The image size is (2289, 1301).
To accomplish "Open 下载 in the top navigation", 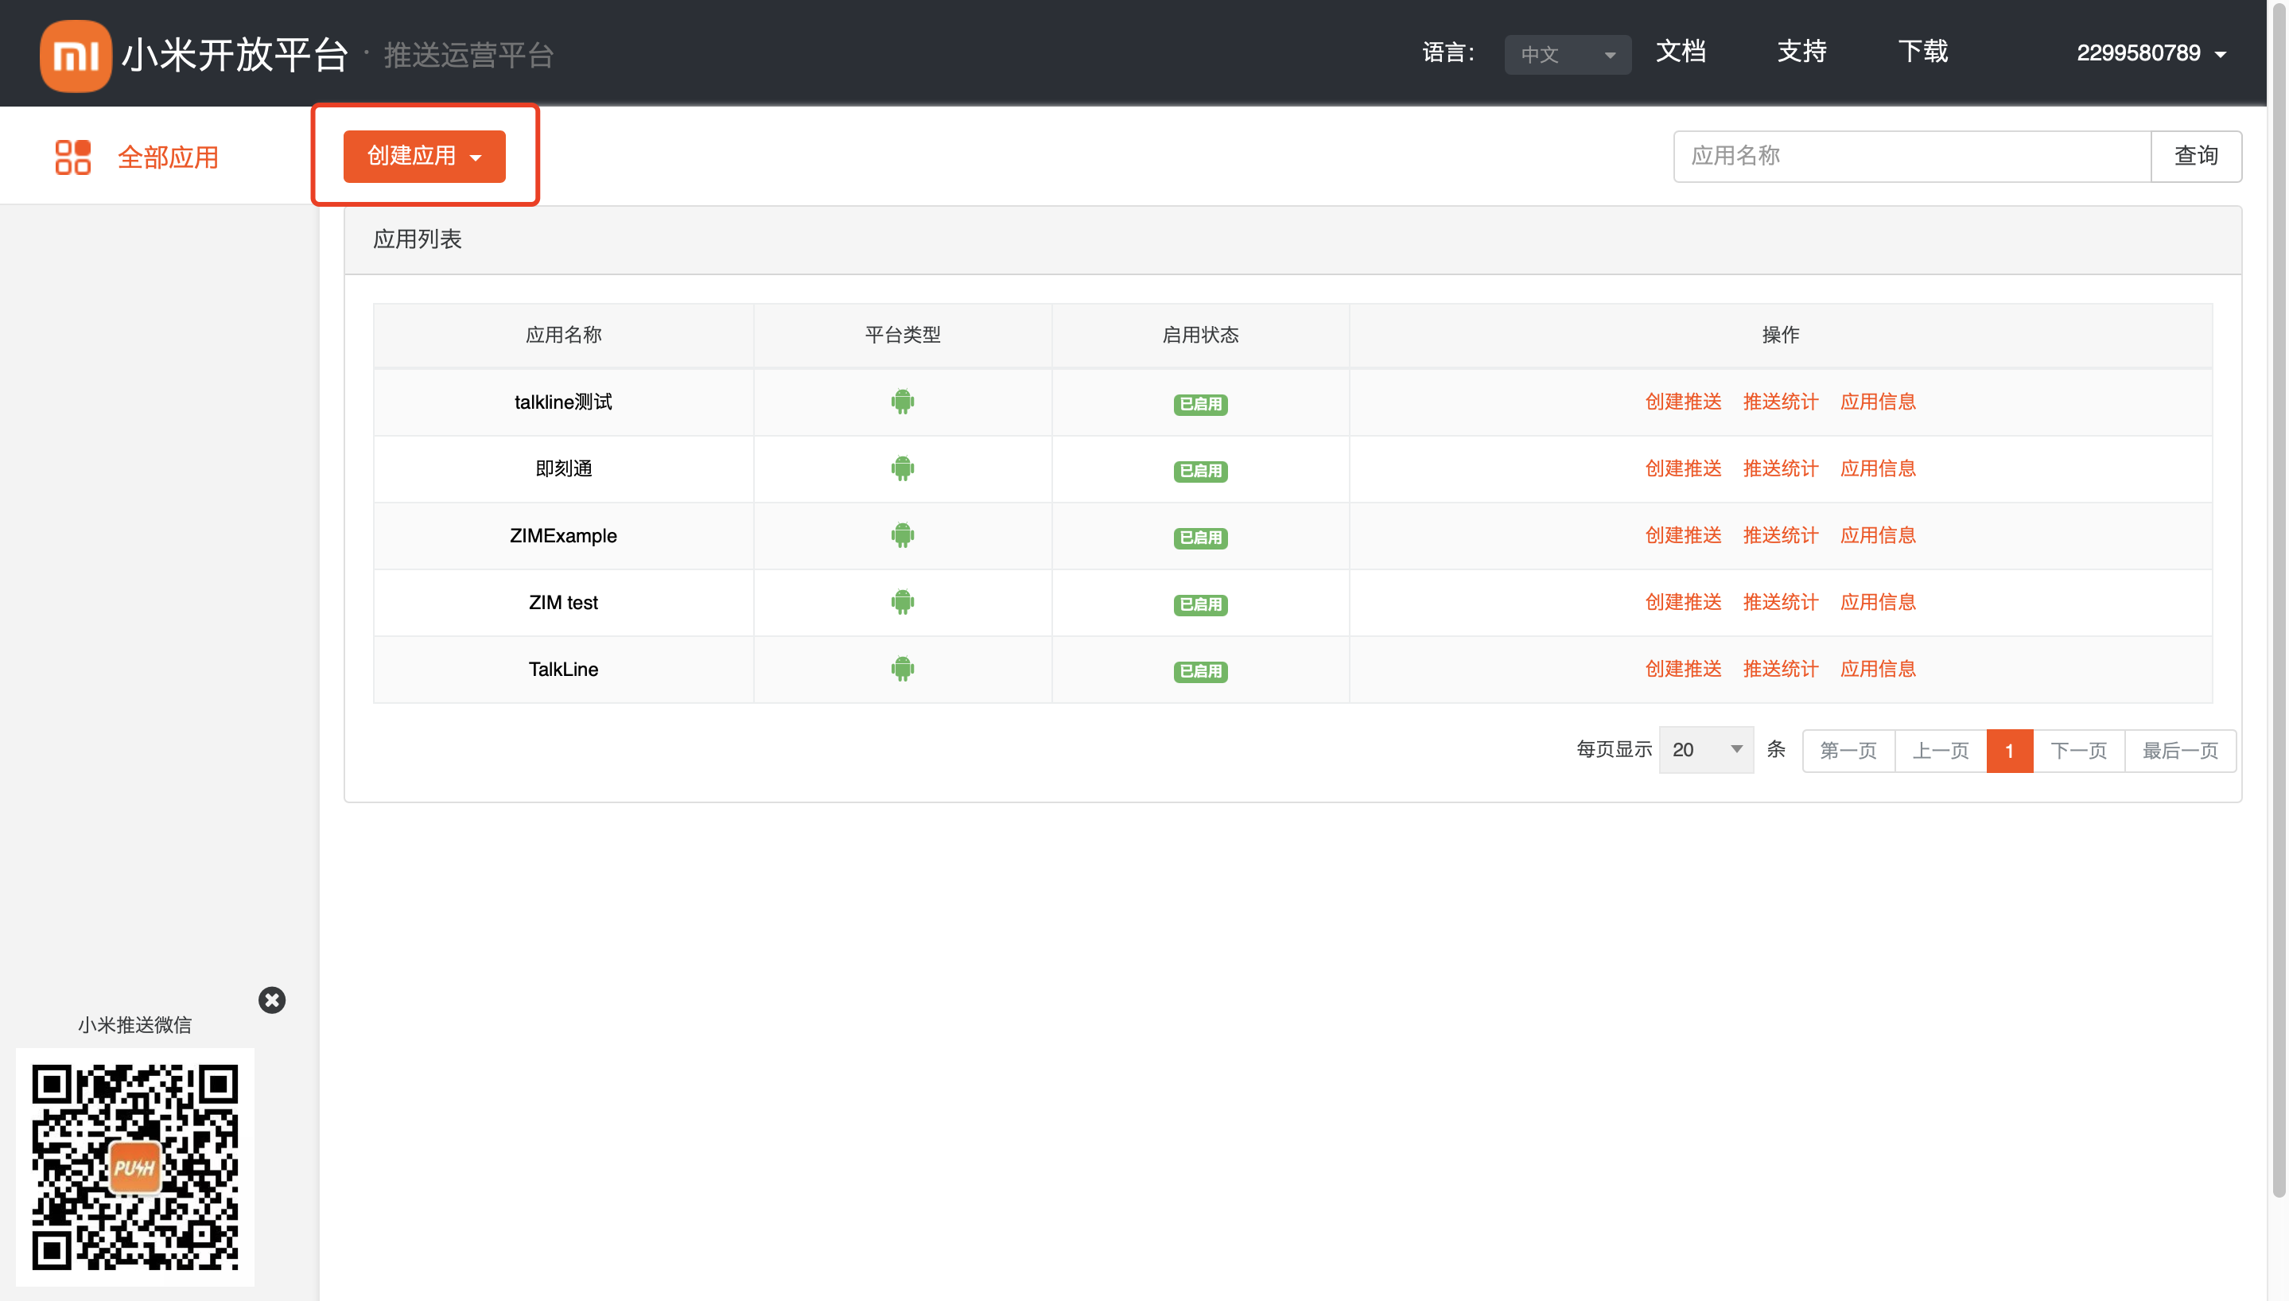I will [1922, 52].
